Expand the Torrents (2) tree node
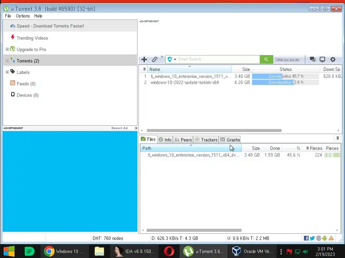The height and width of the screenshot is (258, 345). click(x=7, y=60)
